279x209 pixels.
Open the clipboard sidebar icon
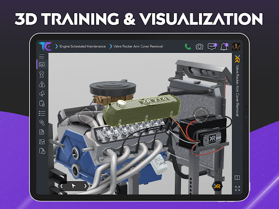click(x=42, y=103)
